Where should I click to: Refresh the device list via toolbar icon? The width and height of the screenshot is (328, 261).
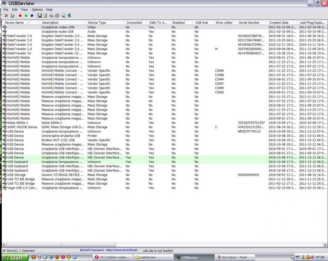(x=45, y=16)
